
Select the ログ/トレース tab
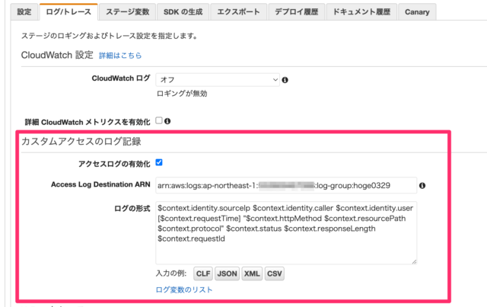tap(68, 12)
